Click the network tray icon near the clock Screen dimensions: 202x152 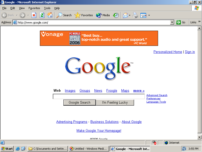184,149
